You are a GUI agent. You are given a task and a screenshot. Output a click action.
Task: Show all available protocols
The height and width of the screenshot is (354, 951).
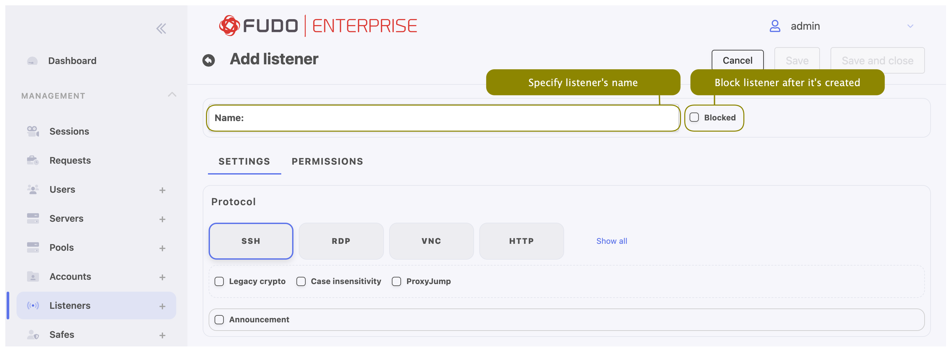(x=611, y=241)
